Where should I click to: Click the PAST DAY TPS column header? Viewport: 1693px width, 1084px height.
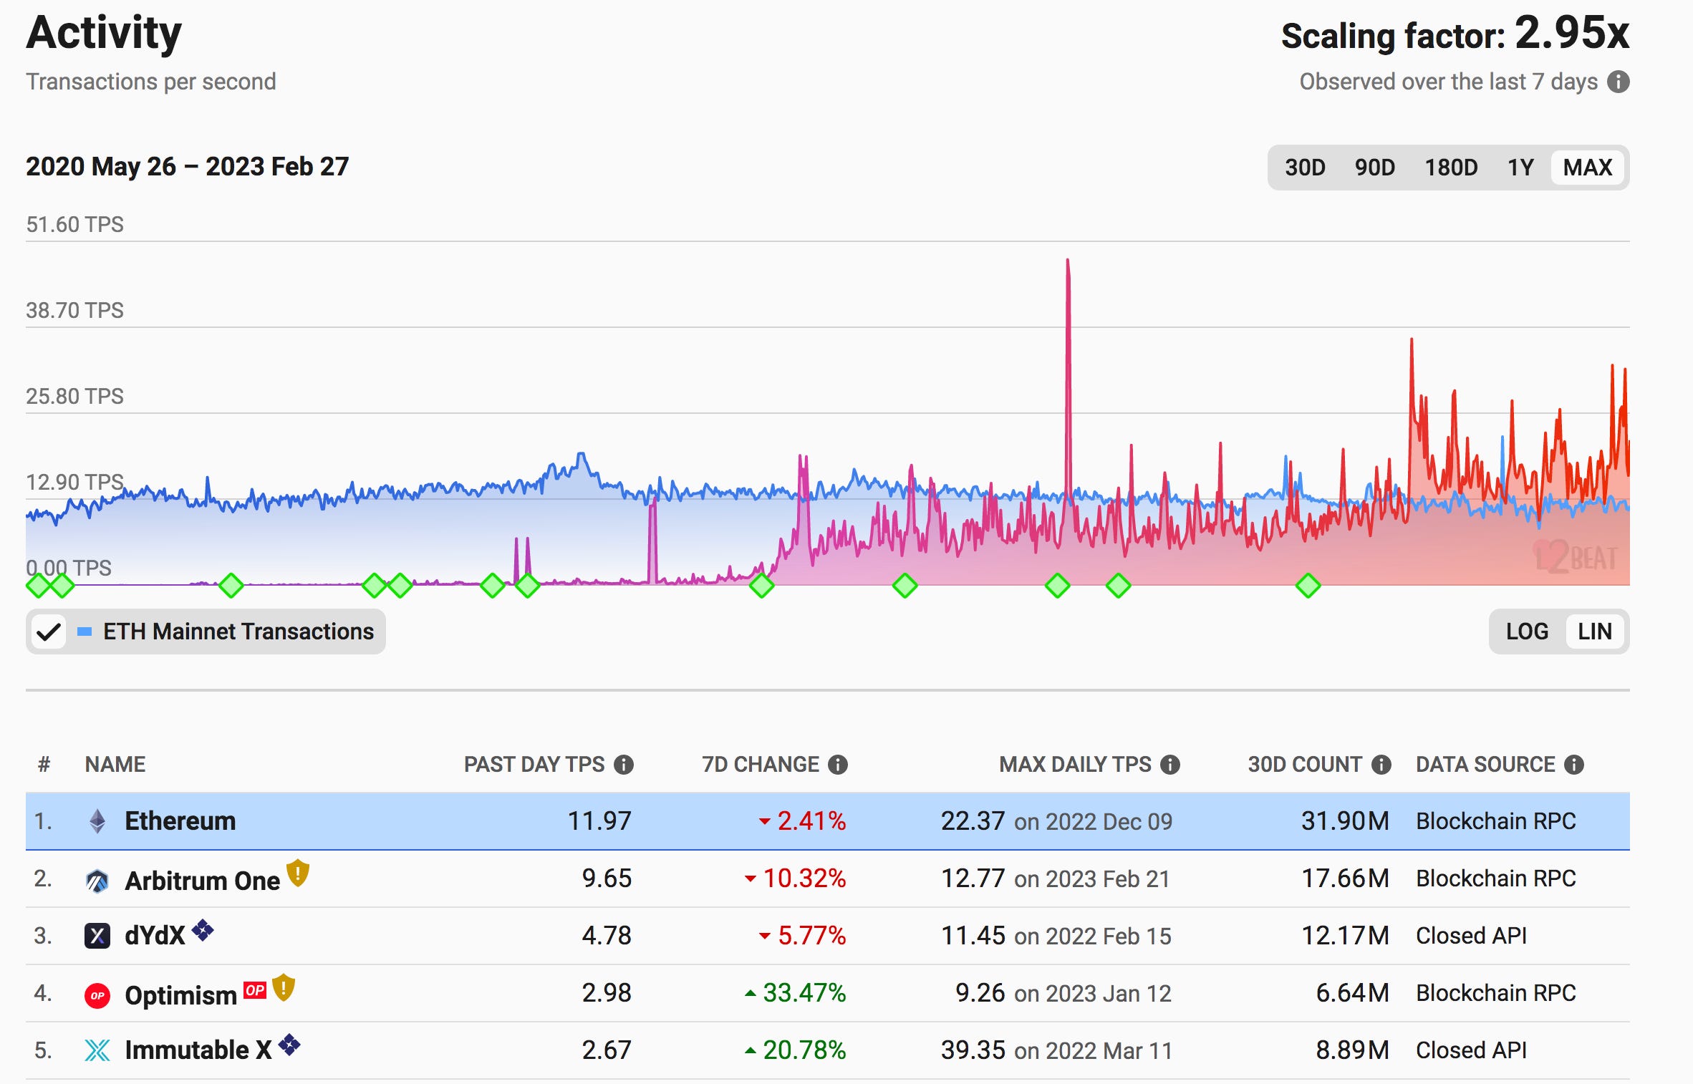534,765
